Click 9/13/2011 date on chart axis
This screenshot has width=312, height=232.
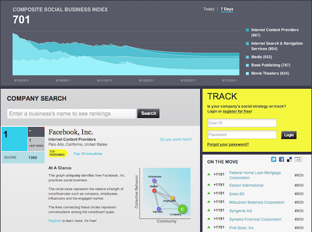click(229, 81)
